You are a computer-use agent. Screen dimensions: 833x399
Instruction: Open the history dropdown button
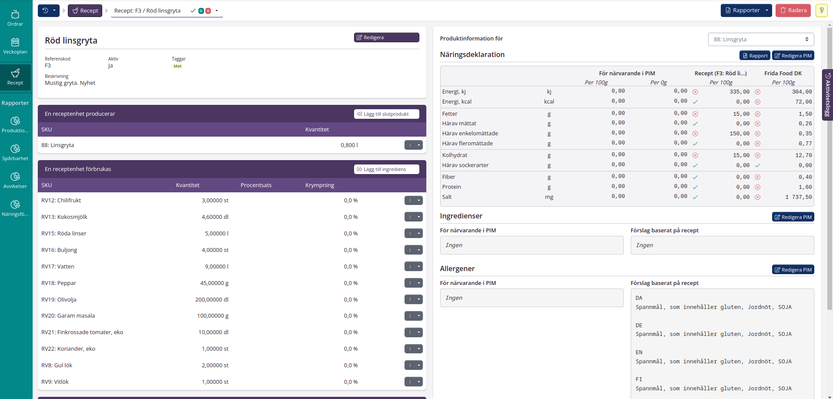pyautogui.click(x=49, y=10)
